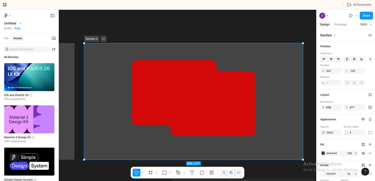Screen dimensions: 375x181
Task: Switch to Design mode in toolbar
Action: (x=231, y=173)
